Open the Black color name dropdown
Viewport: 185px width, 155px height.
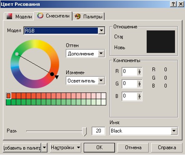(x=174, y=131)
